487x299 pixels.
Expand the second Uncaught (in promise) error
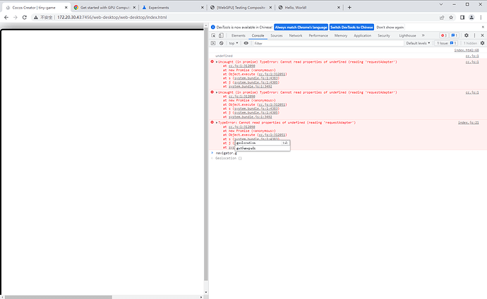pyautogui.click(x=217, y=92)
